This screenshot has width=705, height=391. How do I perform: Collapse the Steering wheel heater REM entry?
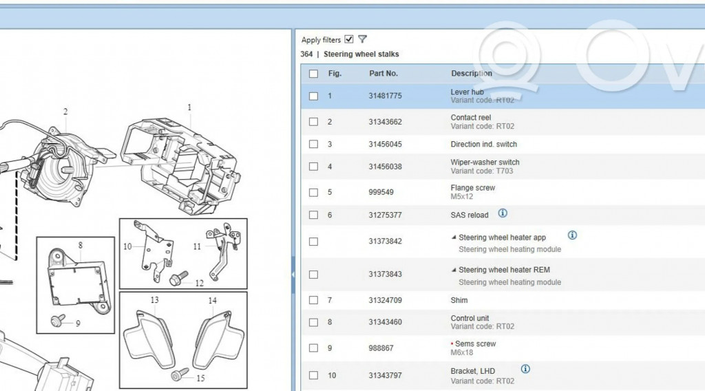(454, 270)
